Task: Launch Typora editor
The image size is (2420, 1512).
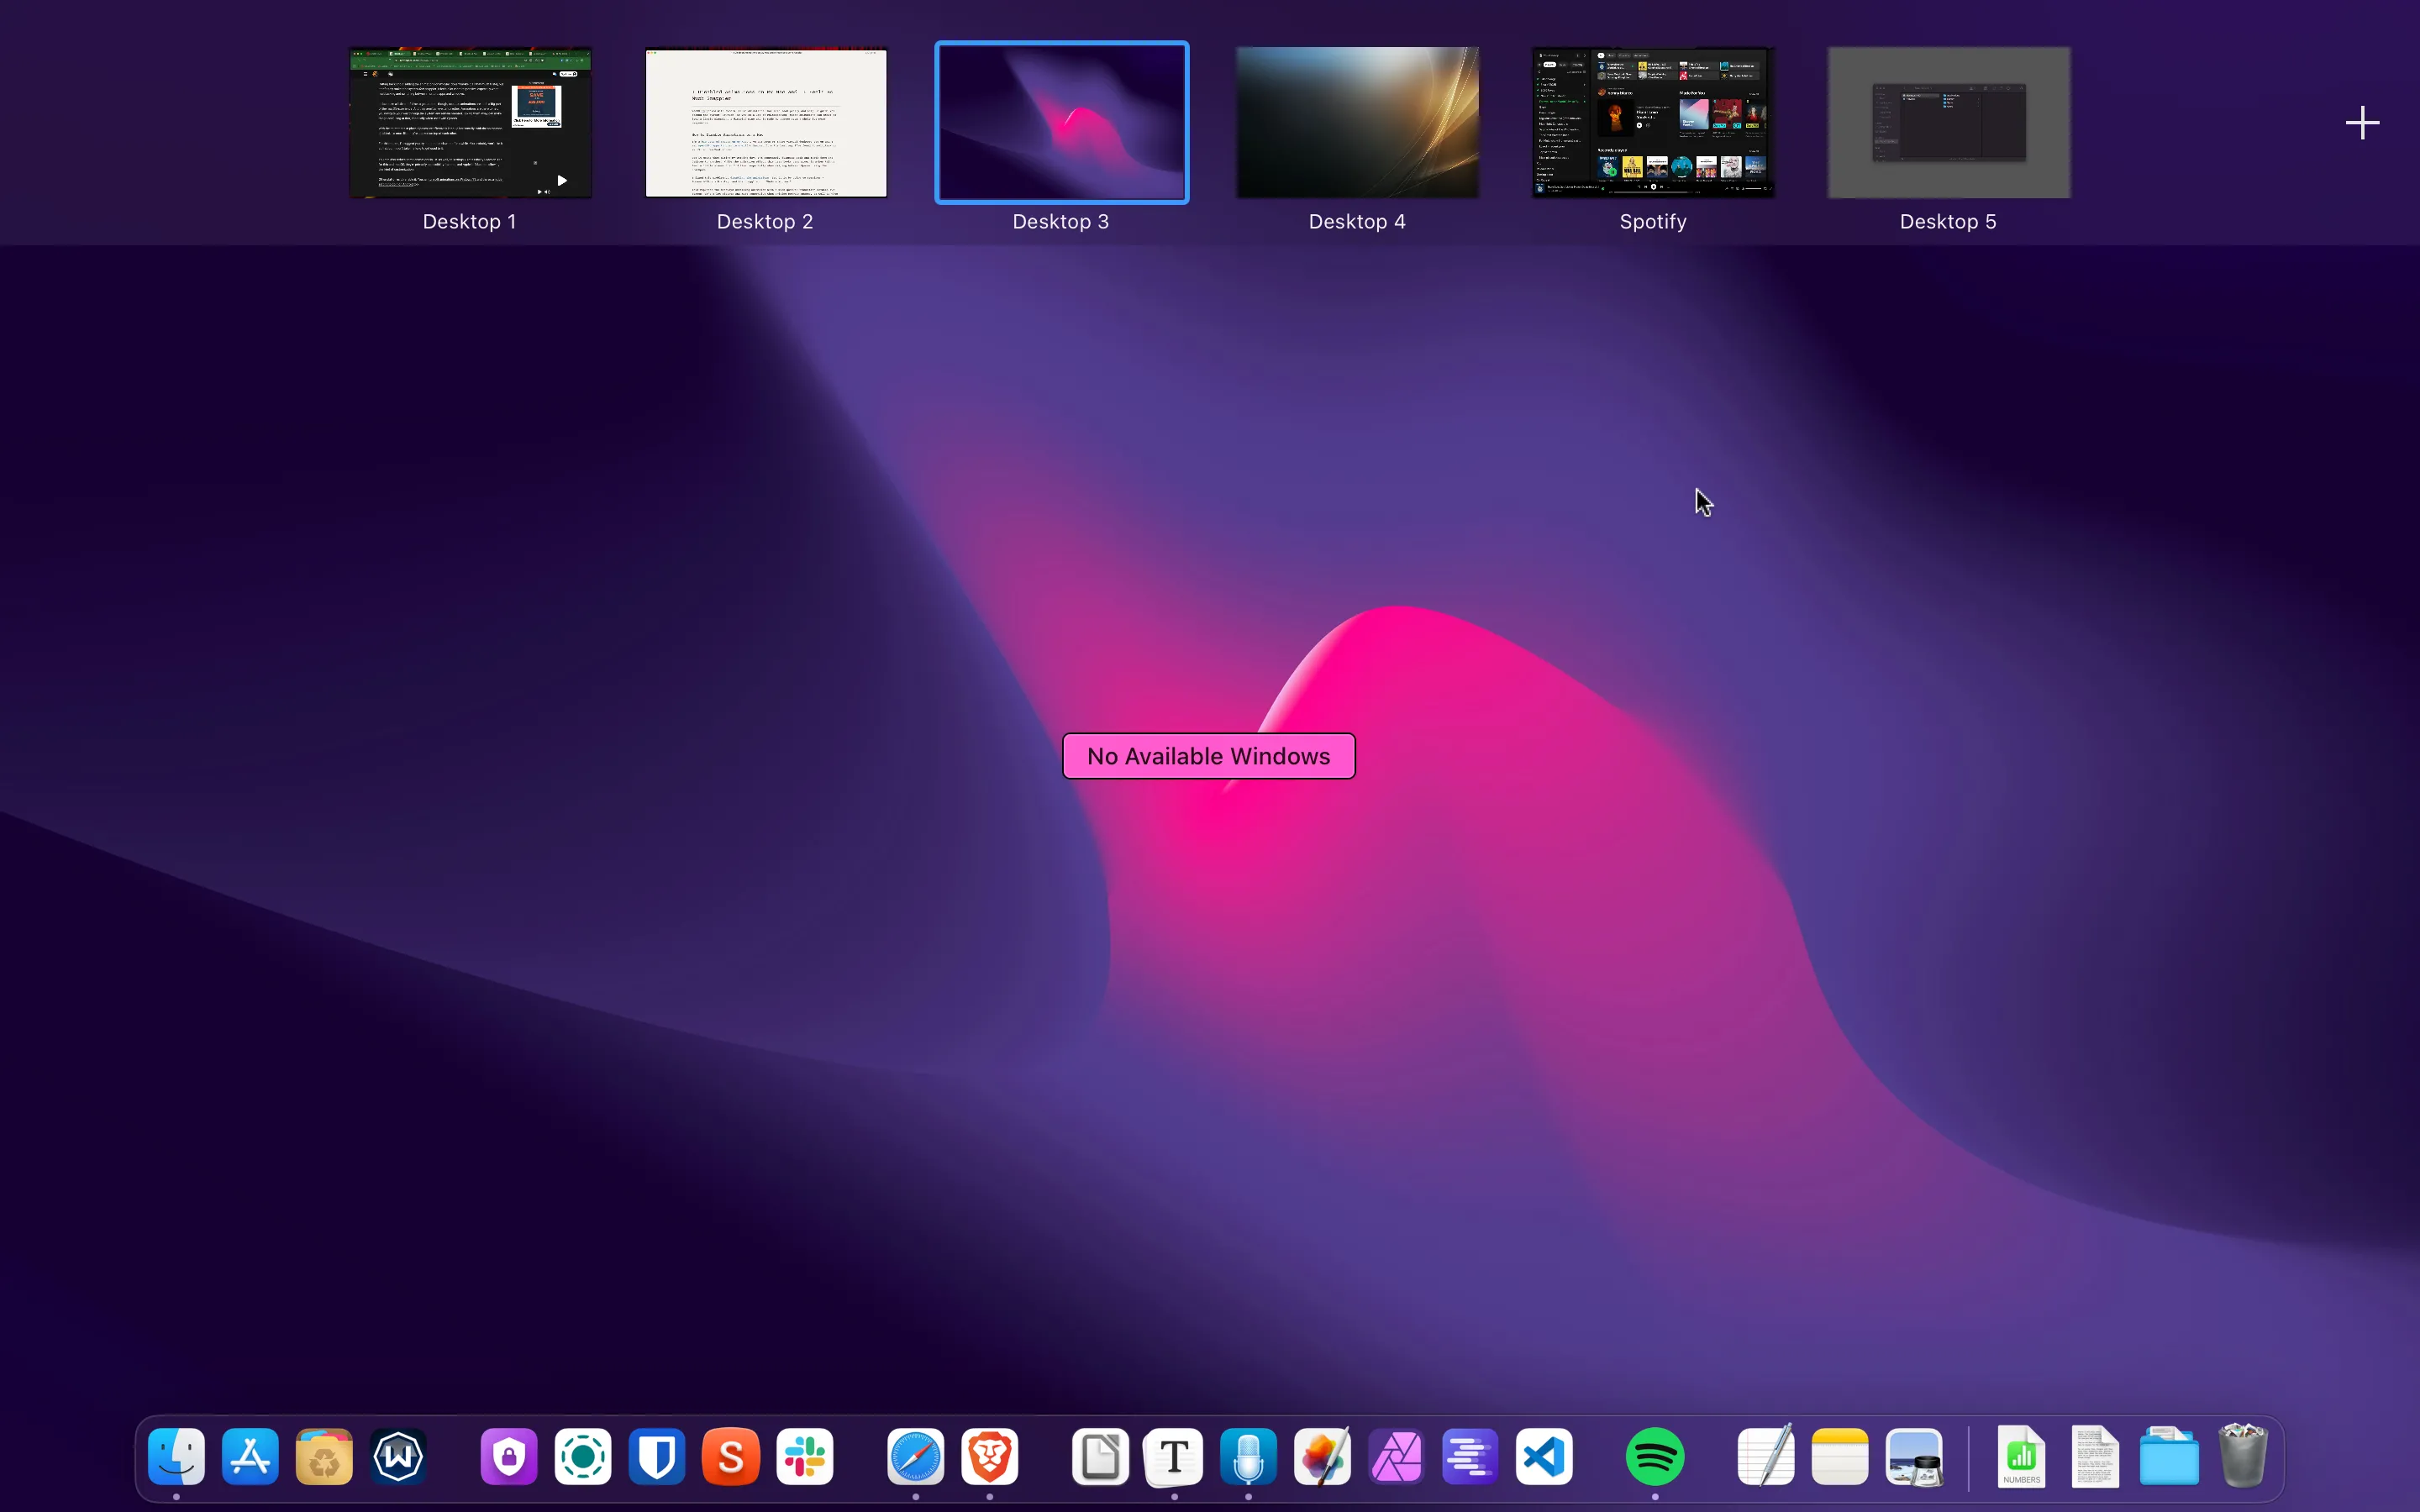Action: [x=1173, y=1457]
